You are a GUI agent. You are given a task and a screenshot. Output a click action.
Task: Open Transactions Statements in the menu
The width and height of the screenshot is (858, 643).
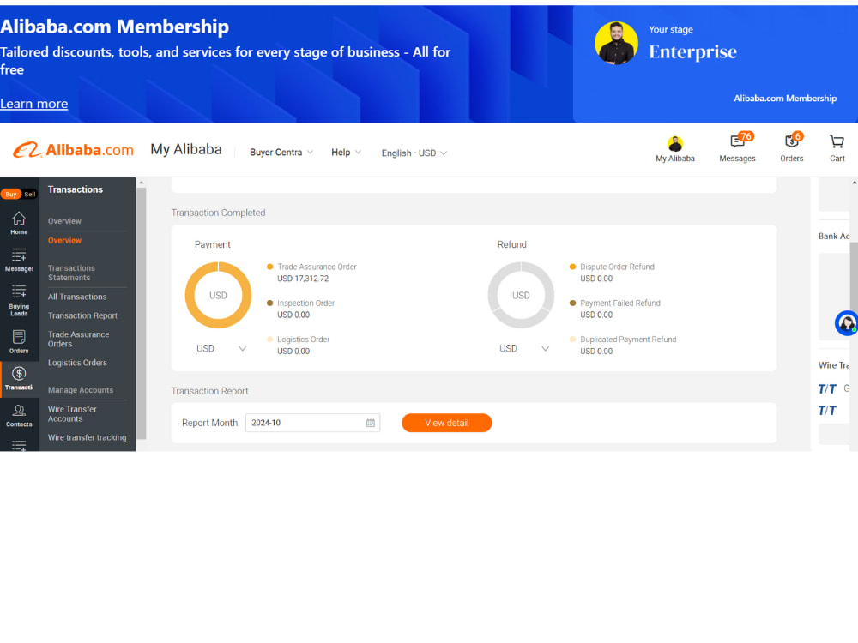[72, 273]
